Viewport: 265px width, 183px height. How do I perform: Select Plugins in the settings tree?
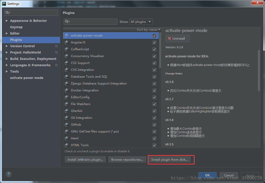coord(31,40)
